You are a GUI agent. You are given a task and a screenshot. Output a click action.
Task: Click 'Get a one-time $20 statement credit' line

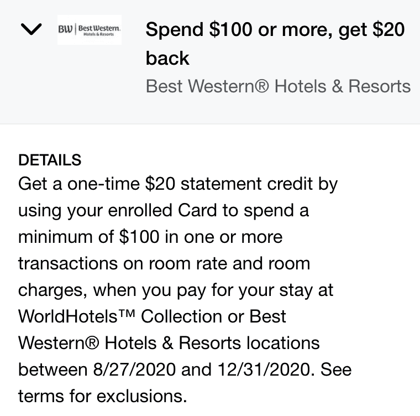pos(178,185)
